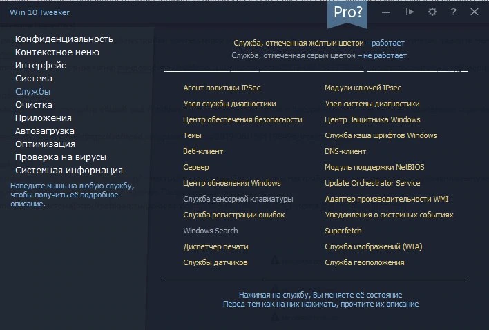489x330 pixels.
Task: Toggle Центр обеспечения безопасности service
Action: (x=242, y=119)
